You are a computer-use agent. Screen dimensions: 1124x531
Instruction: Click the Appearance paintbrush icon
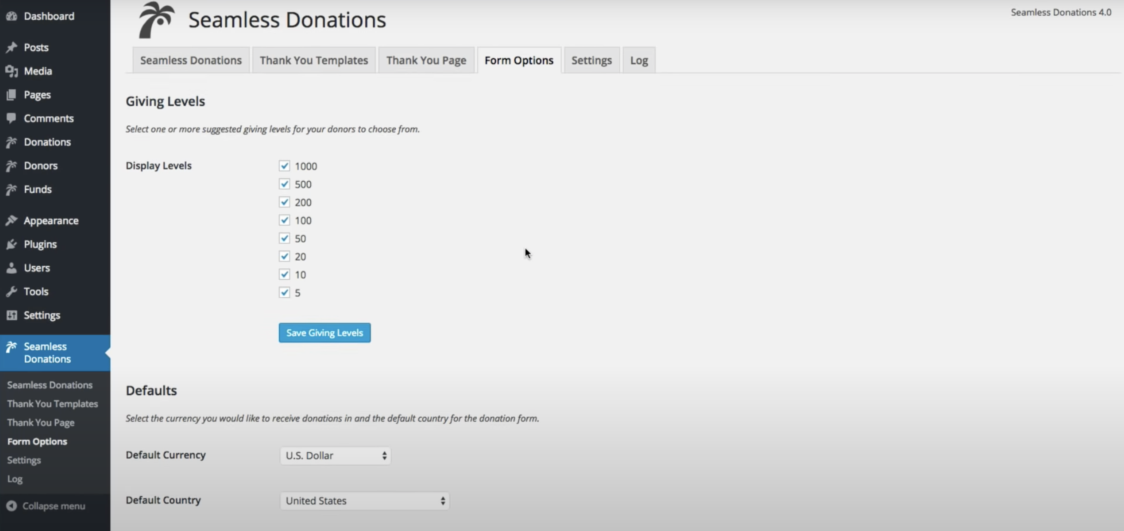tap(12, 221)
